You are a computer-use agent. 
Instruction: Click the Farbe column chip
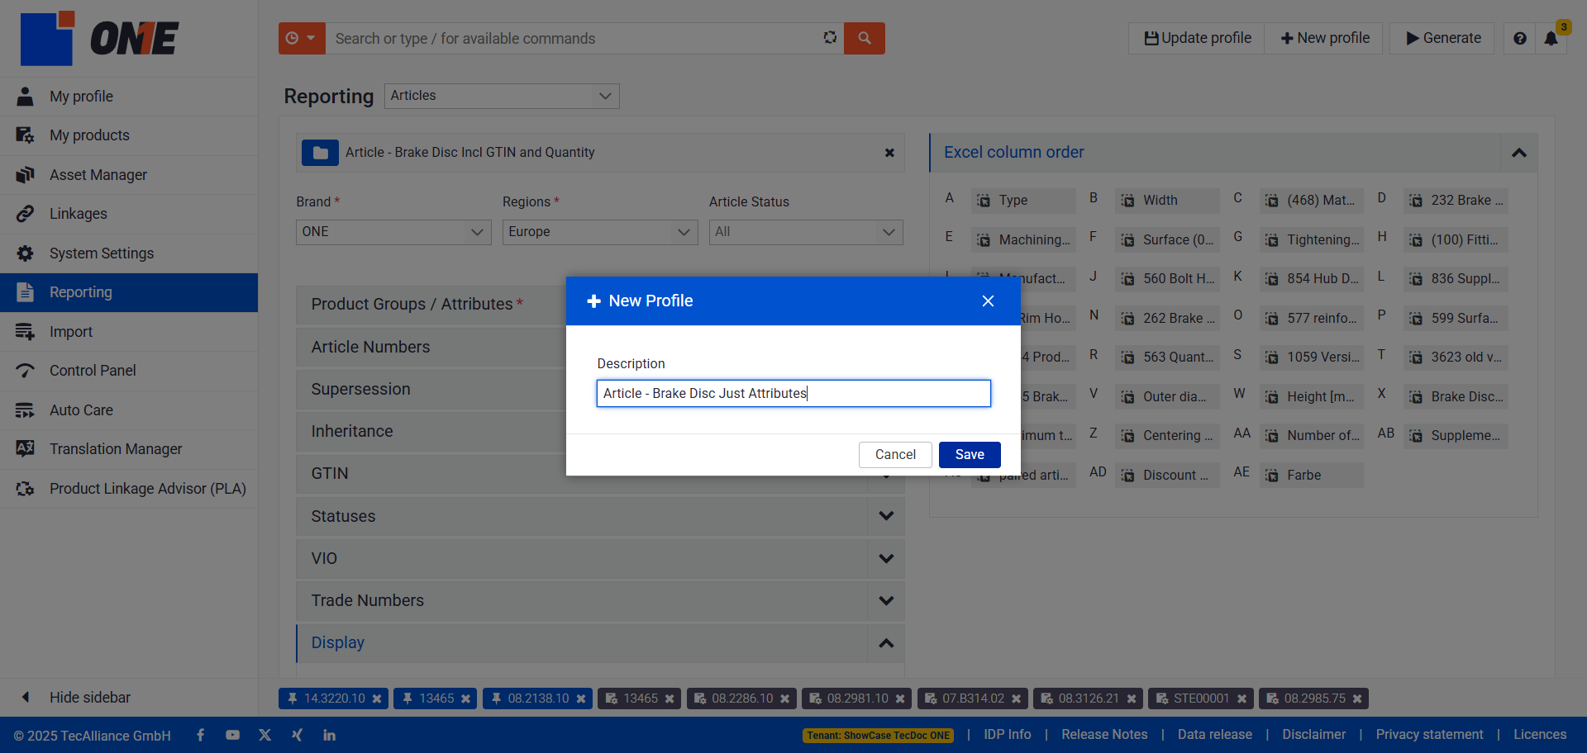pyautogui.click(x=1311, y=476)
